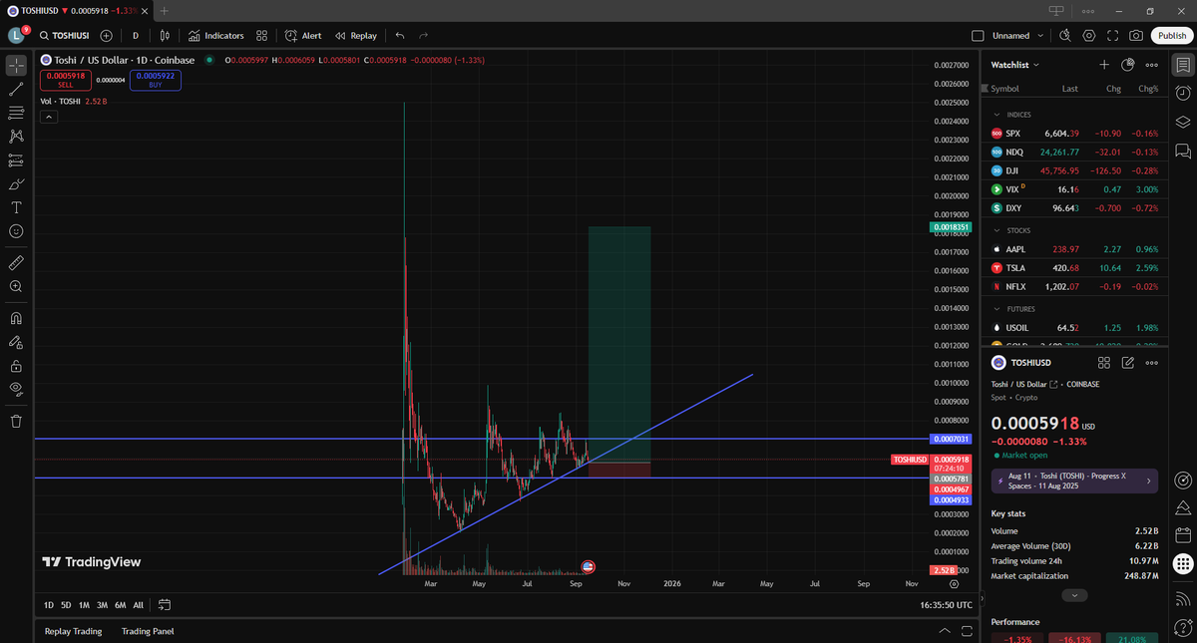Add a symbol to the Watchlist
Viewport: 1197px width, 643px height.
tap(1104, 65)
